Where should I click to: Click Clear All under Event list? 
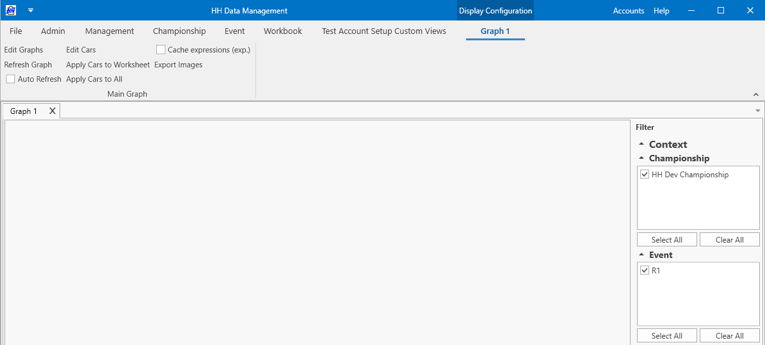(x=729, y=336)
